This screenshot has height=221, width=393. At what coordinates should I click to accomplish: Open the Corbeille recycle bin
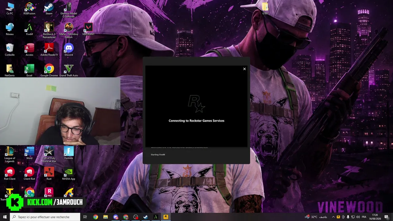click(10, 50)
